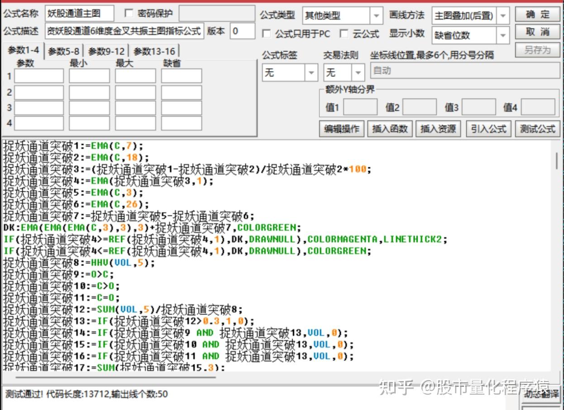This screenshot has width=564, height=410.
Task: Click code line 捉妖通道突破11:=C=O
Action: click(x=61, y=298)
